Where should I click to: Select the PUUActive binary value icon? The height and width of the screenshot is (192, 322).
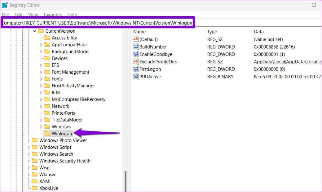pyautogui.click(x=135, y=76)
